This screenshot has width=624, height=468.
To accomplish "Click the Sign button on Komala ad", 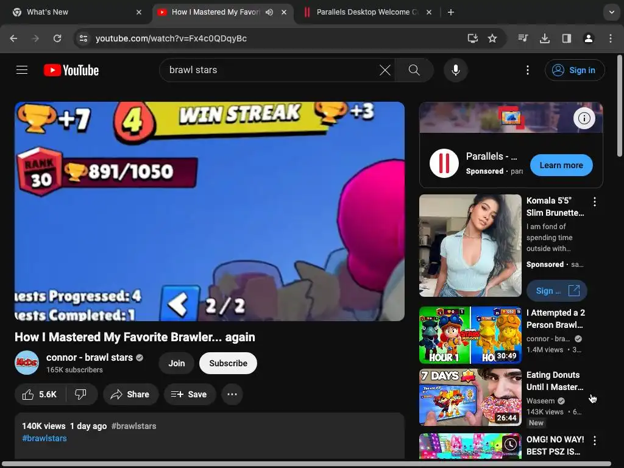I will coord(557,291).
